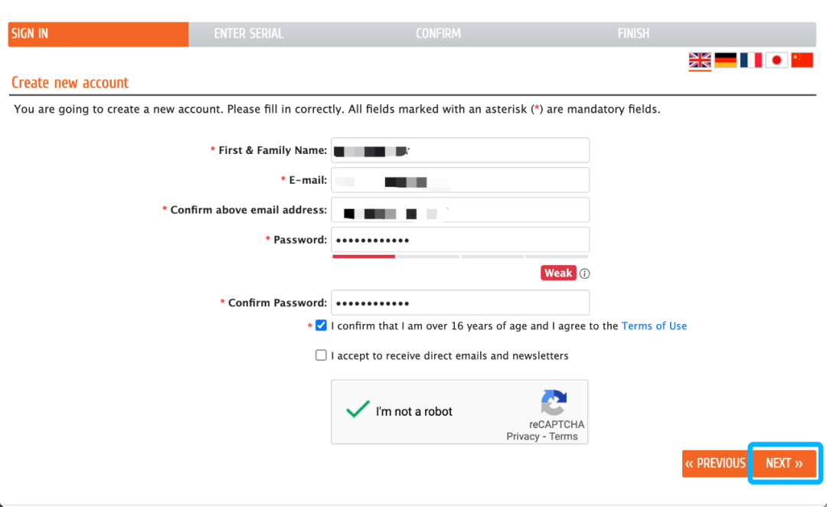Click the I'm not a robot checkmark
Screen dimensions: 827x507
pos(358,411)
